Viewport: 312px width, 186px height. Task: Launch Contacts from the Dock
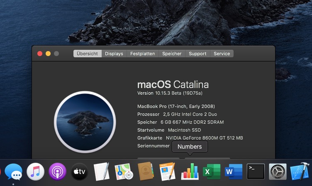[146, 171]
